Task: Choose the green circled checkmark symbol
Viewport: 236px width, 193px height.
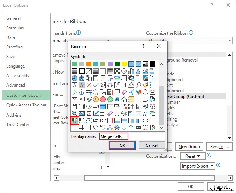Action: [x=110, y=99]
